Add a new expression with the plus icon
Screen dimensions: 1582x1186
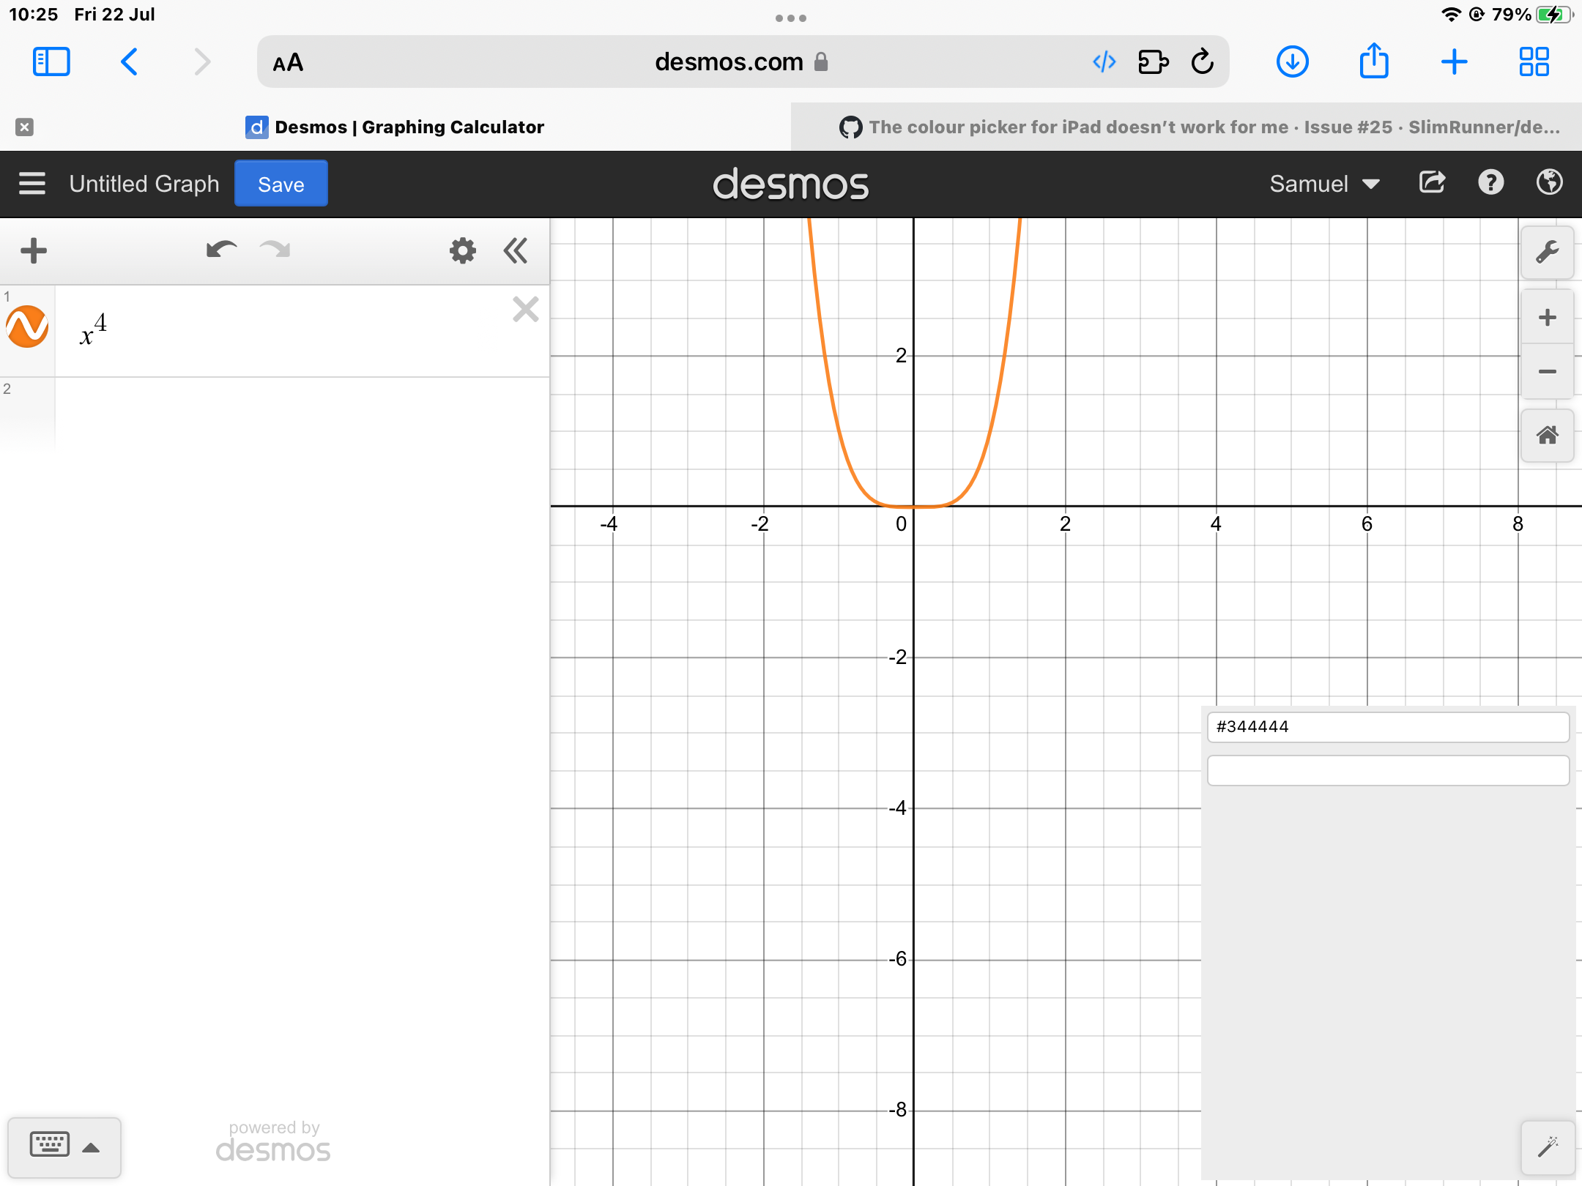tap(33, 250)
